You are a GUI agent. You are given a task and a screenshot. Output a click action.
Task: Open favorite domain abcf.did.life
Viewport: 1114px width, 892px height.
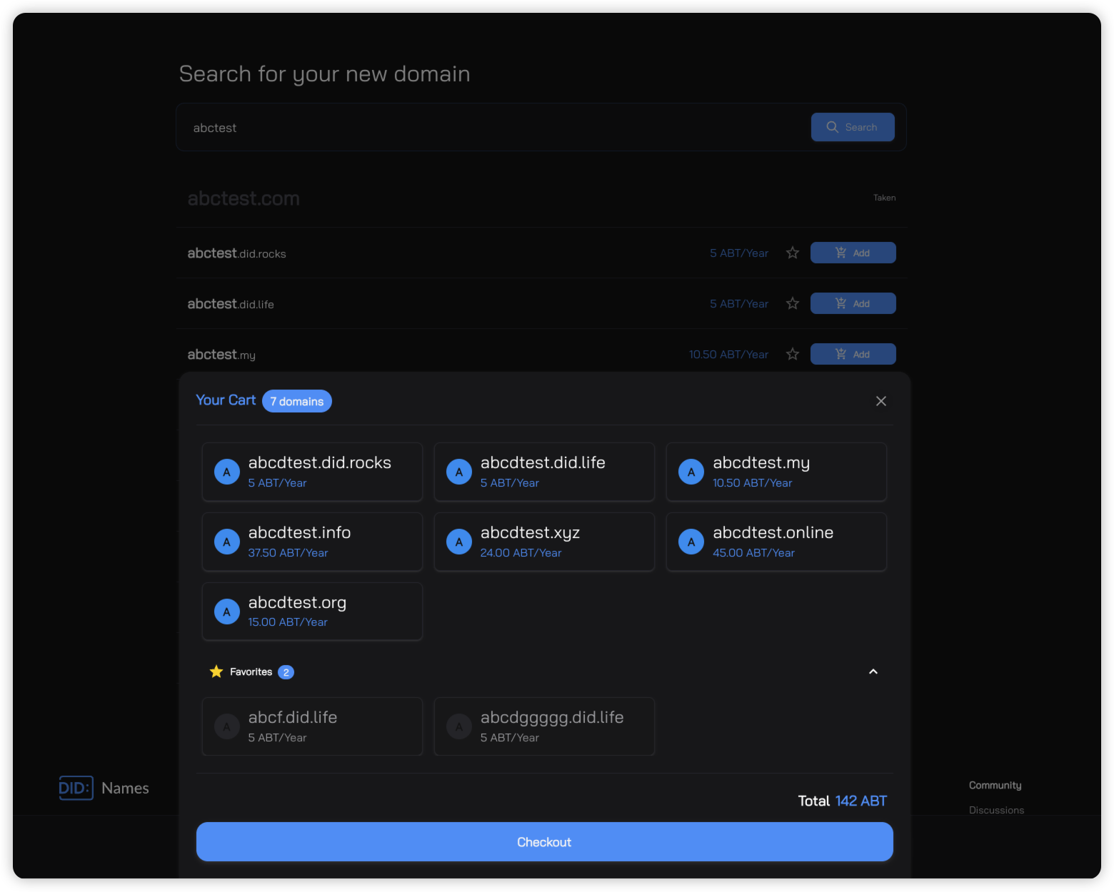point(312,726)
